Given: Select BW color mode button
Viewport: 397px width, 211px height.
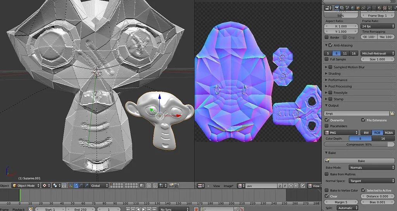Looking at the screenshot, I should 366,133.
